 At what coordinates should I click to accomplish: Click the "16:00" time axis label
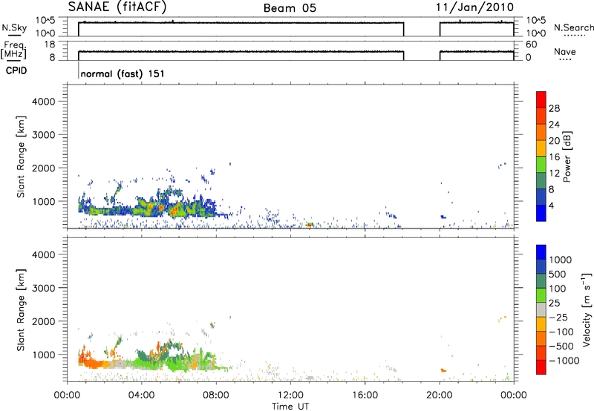click(x=365, y=395)
